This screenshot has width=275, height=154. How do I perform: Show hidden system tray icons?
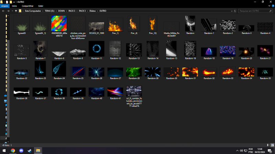(237, 151)
